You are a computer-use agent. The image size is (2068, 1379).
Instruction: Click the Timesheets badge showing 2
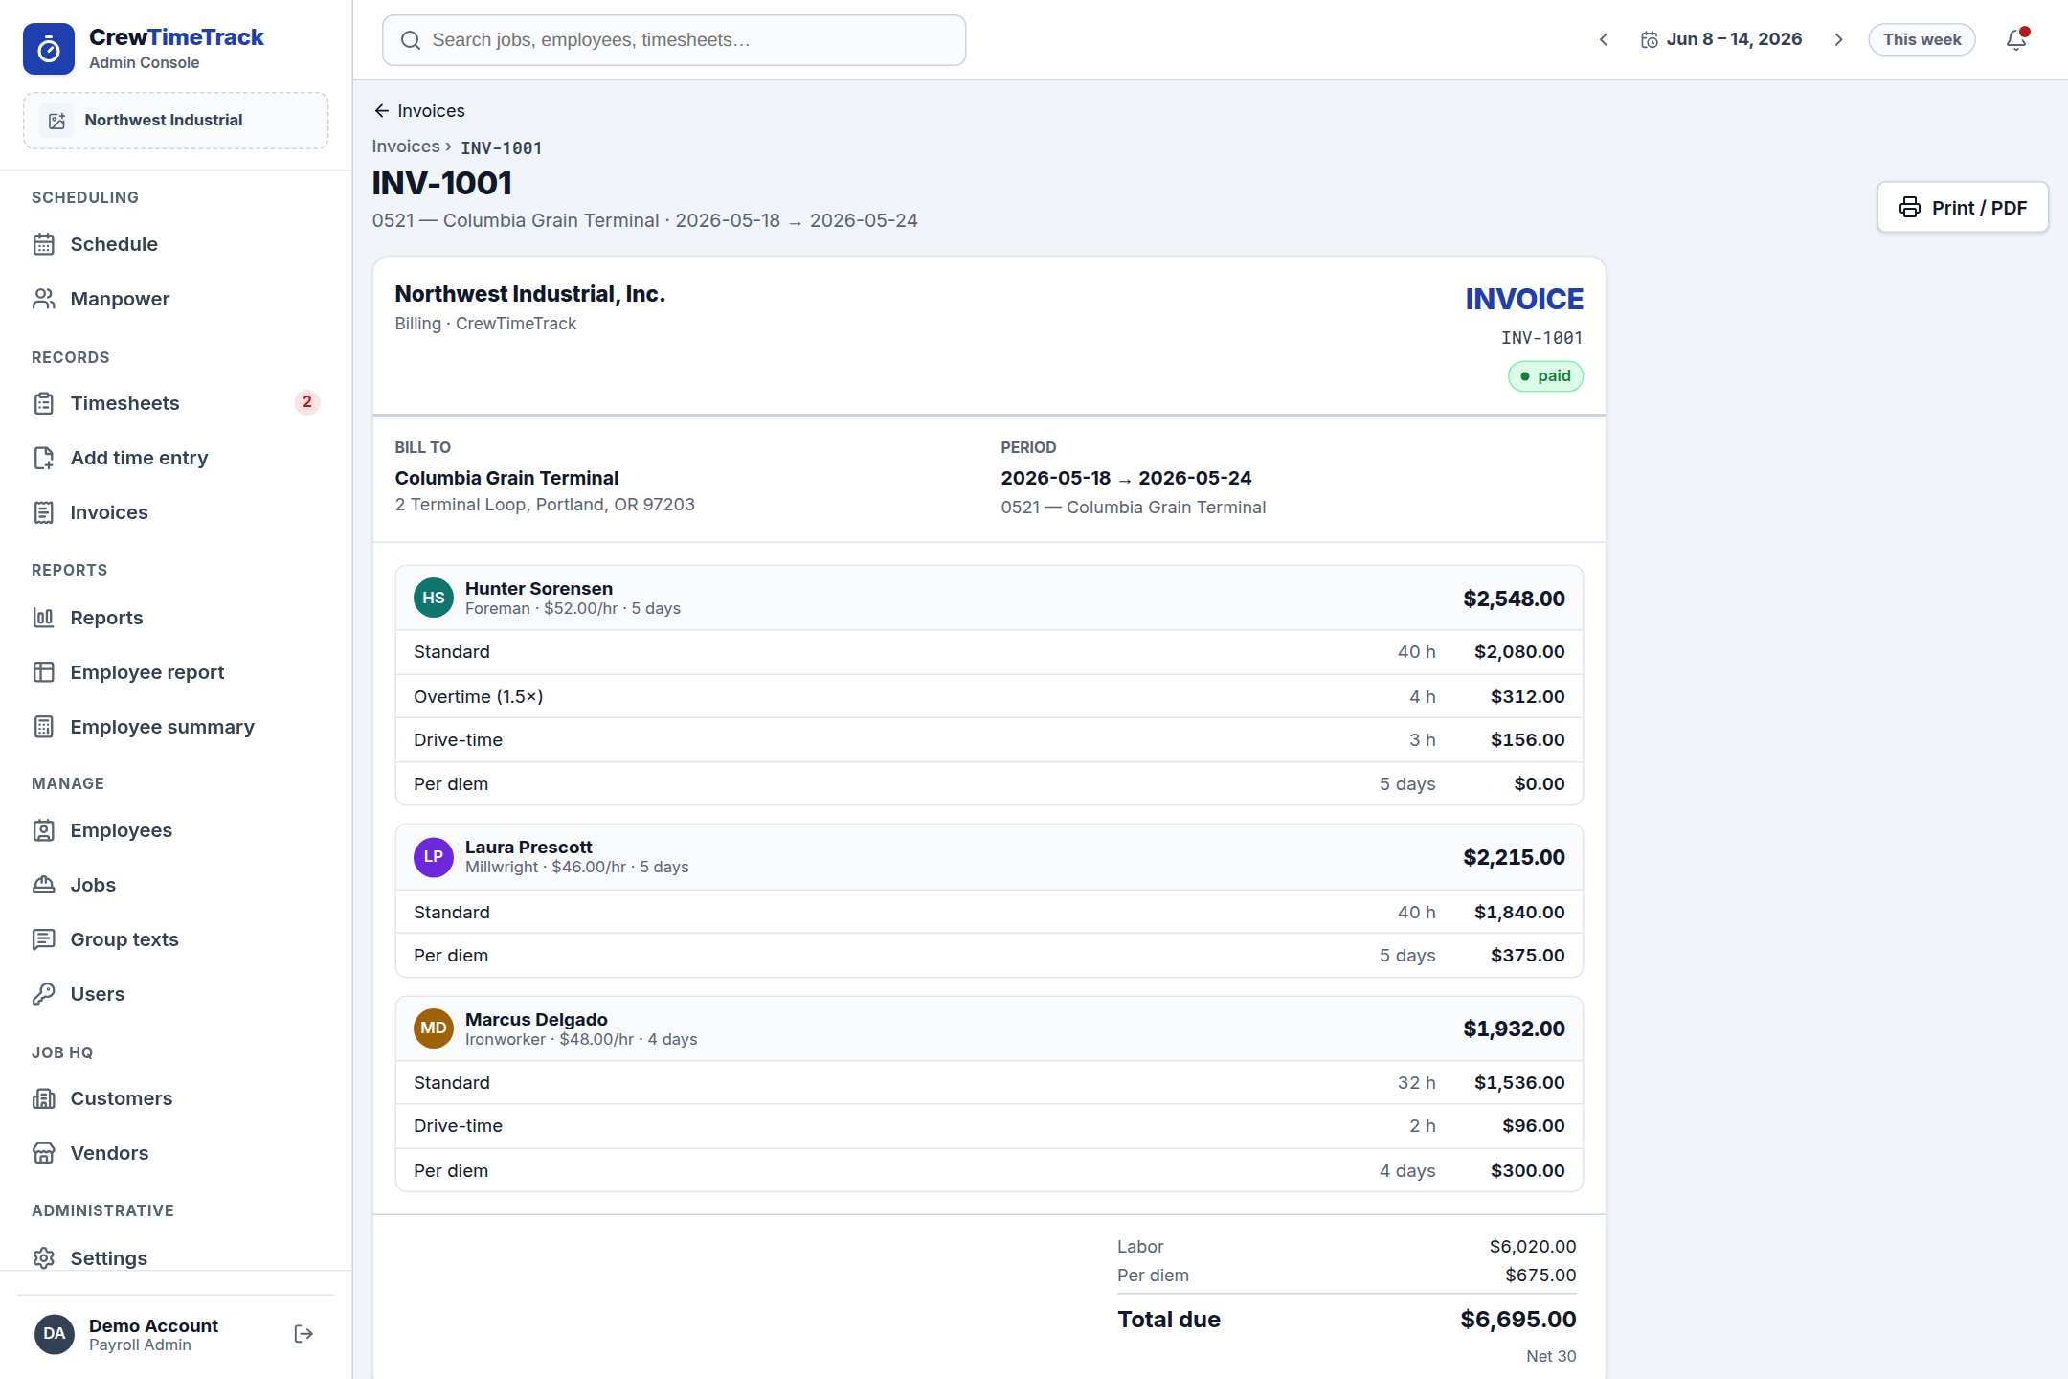click(x=306, y=402)
